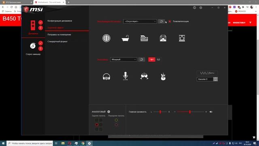Toggle the Тонкомпенсация checkbox
Screen dimensions: 259x146
click(x=170, y=21)
